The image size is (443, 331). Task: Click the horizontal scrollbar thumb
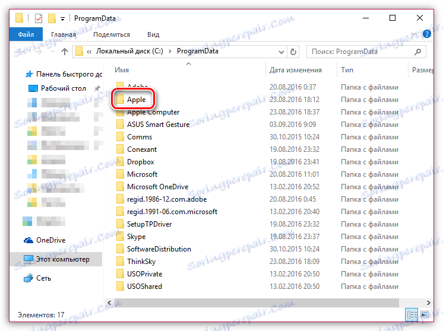tap(257, 303)
